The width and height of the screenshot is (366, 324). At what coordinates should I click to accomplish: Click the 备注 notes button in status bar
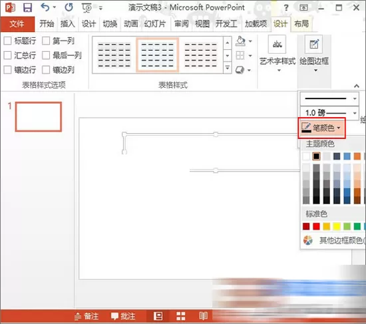87,316
